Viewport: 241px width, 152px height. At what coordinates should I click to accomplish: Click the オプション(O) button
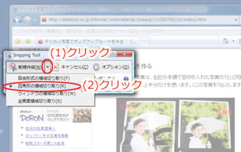pos(111,67)
